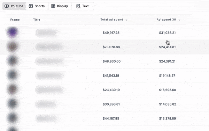Open thumbnail in the $30,896.81 row
The width and height of the screenshot is (209, 131).
pos(13,104)
